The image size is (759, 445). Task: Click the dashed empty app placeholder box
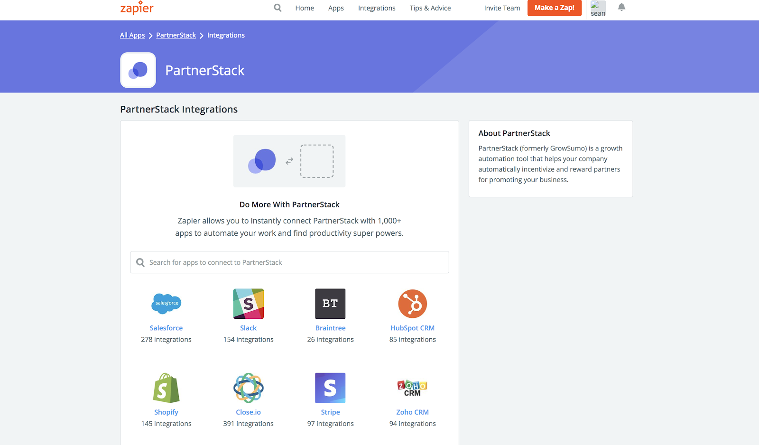pyautogui.click(x=317, y=161)
